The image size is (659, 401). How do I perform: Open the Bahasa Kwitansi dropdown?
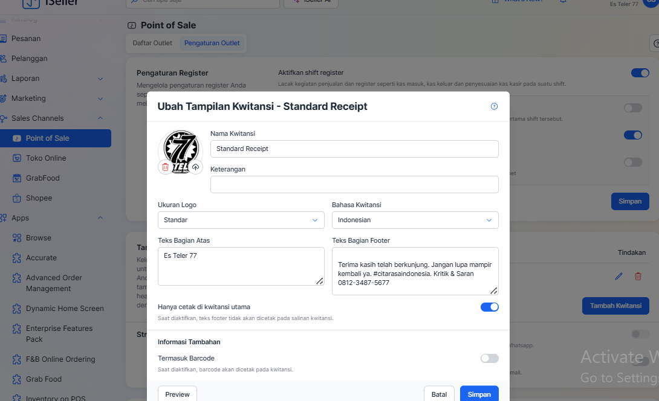coord(415,220)
